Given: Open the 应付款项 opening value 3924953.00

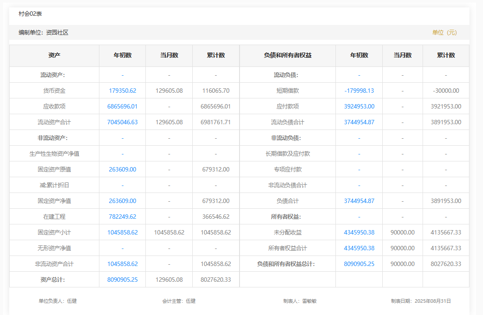Looking at the screenshot, I should coord(359,106).
